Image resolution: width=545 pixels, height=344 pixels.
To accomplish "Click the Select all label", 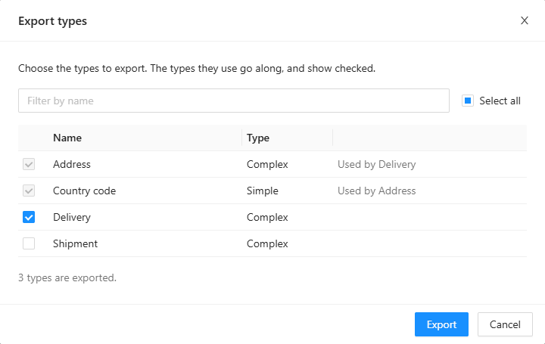I will coord(500,101).
